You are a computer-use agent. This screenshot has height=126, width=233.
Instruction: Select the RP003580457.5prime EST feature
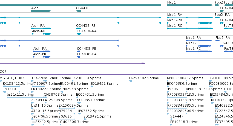pos(177,81)
